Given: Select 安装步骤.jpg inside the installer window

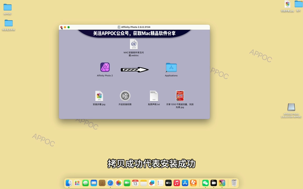Looking at the screenshot, I should tap(99, 96).
